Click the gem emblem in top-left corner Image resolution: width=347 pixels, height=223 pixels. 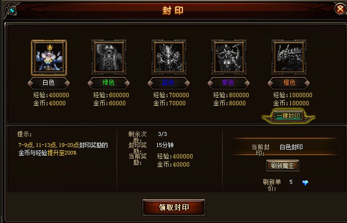click(12, 10)
